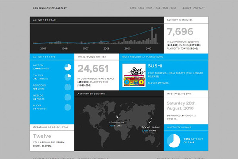Viewport: 238px width, 159px height.
Task: Click the 24,661 total words figure
Action: pyautogui.click(x=93, y=69)
